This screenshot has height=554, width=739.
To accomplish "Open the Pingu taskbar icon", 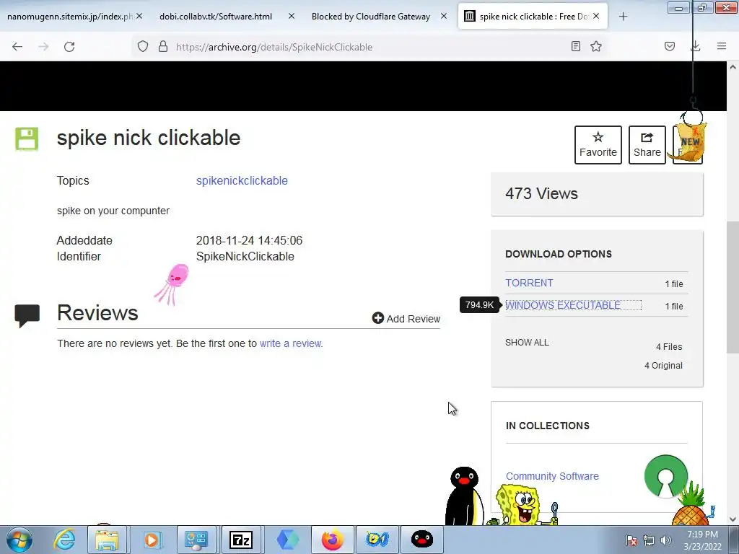I will point(421,540).
